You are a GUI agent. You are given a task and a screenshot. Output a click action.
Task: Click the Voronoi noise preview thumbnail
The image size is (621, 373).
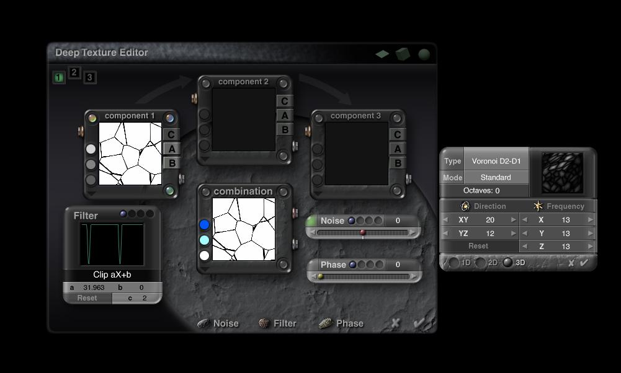(563, 173)
